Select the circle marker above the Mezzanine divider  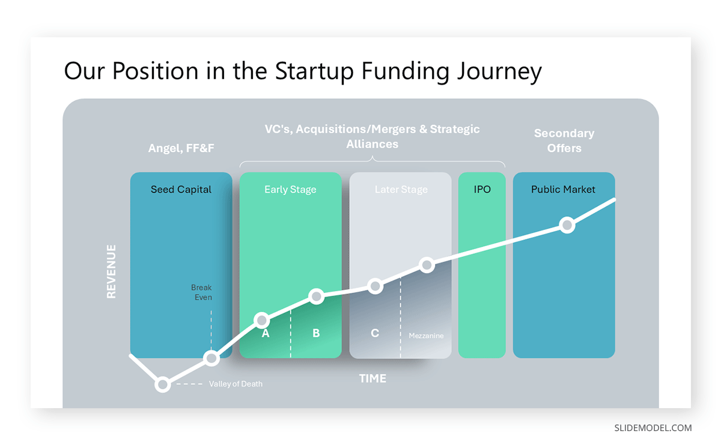(x=426, y=265)
